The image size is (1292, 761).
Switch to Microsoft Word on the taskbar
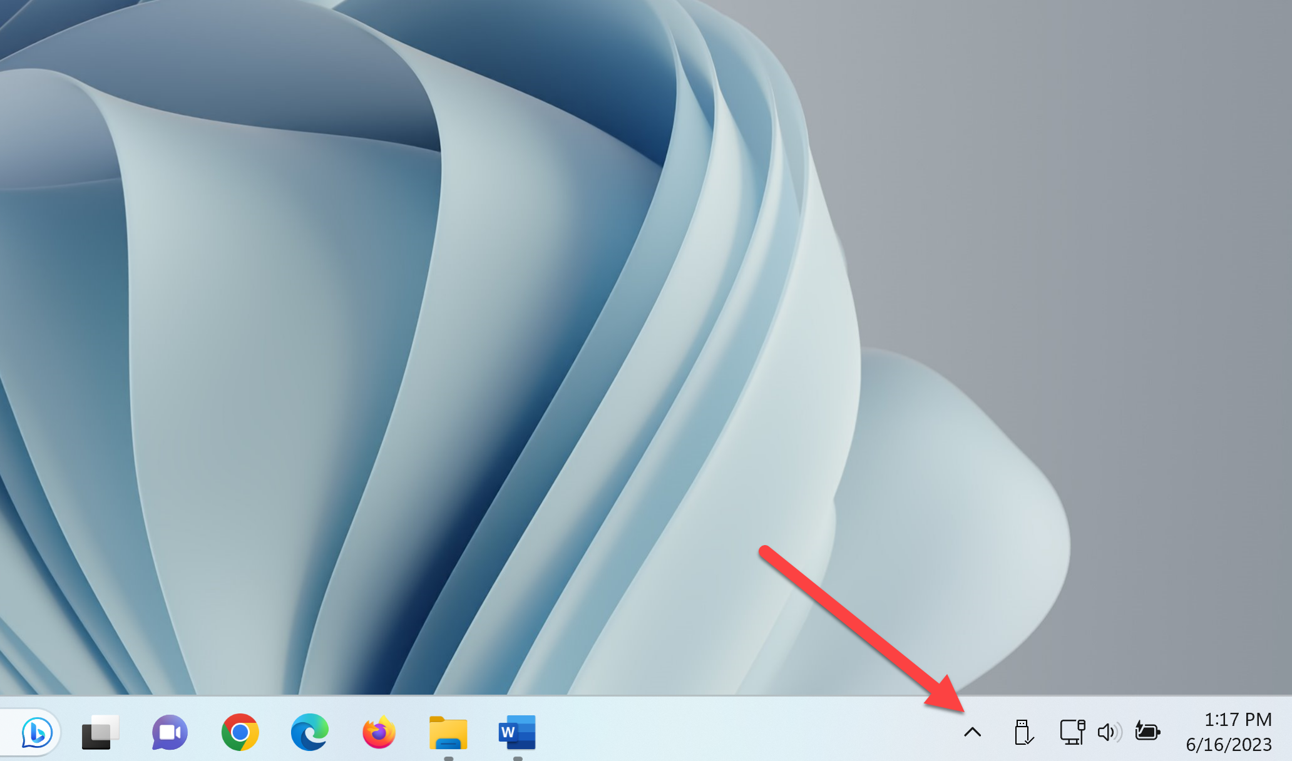click(x=517, y=732)
